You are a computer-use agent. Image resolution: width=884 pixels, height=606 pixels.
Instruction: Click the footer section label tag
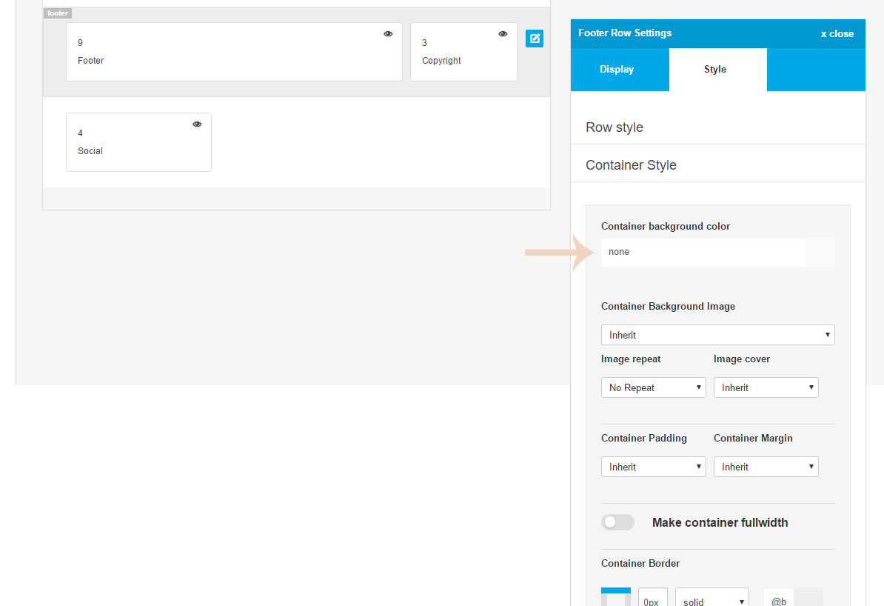coord(58,13)
